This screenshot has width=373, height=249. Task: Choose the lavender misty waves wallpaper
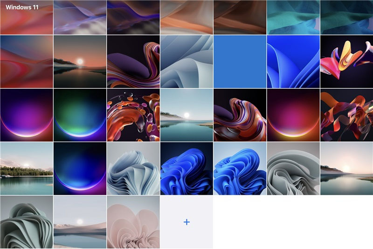pos(80,17)
